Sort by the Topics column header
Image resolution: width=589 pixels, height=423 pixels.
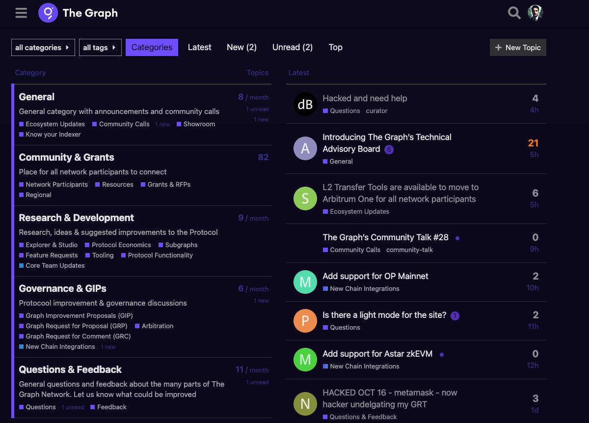point(258,73)
